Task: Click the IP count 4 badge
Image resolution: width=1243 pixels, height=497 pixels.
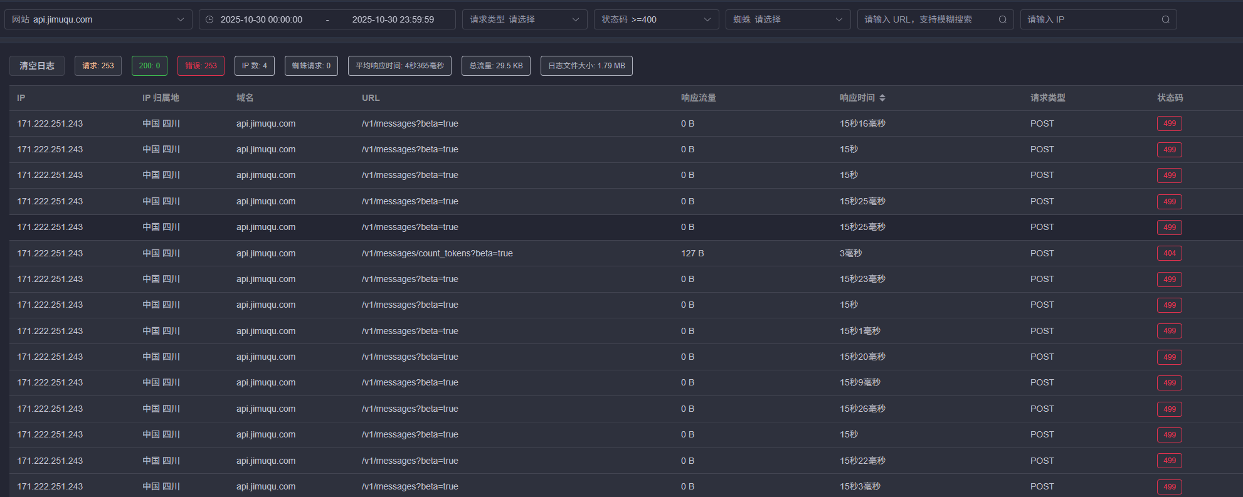Action: tap(254, 66)
